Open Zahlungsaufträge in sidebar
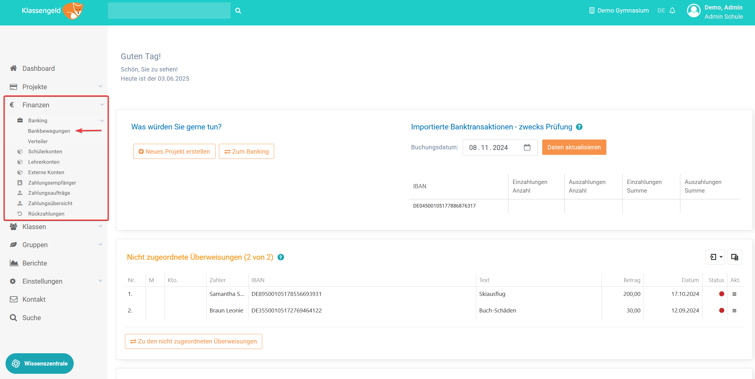755x379 pixels. (49, 193)
